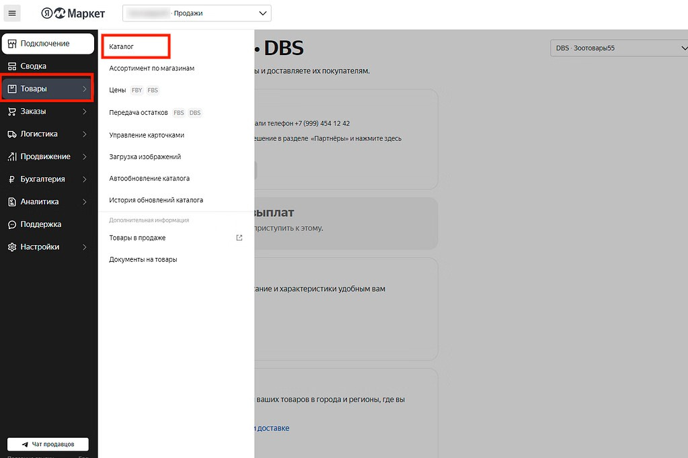The image size is (688, 458).
Task: Click the Yandex Market logo
Action: (x=73, y=13)
